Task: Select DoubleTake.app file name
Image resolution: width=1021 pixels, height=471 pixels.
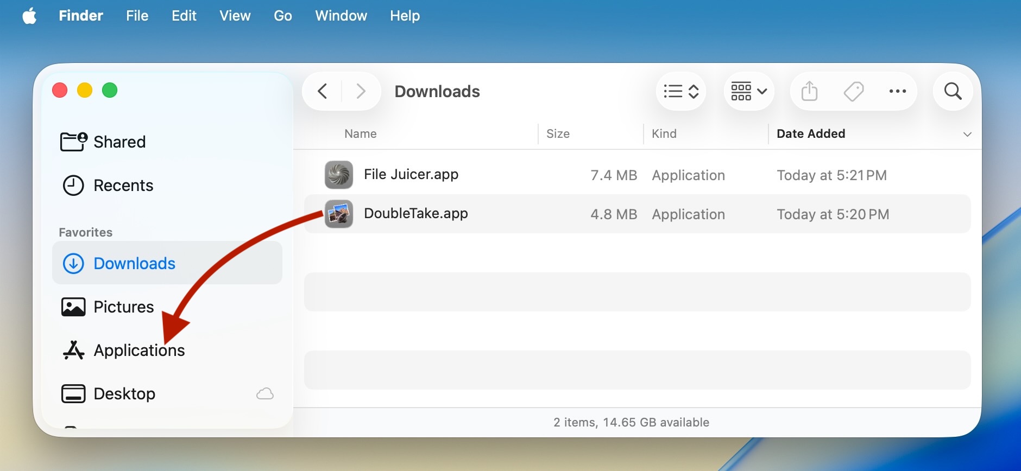Action: (x=416, y=213)
